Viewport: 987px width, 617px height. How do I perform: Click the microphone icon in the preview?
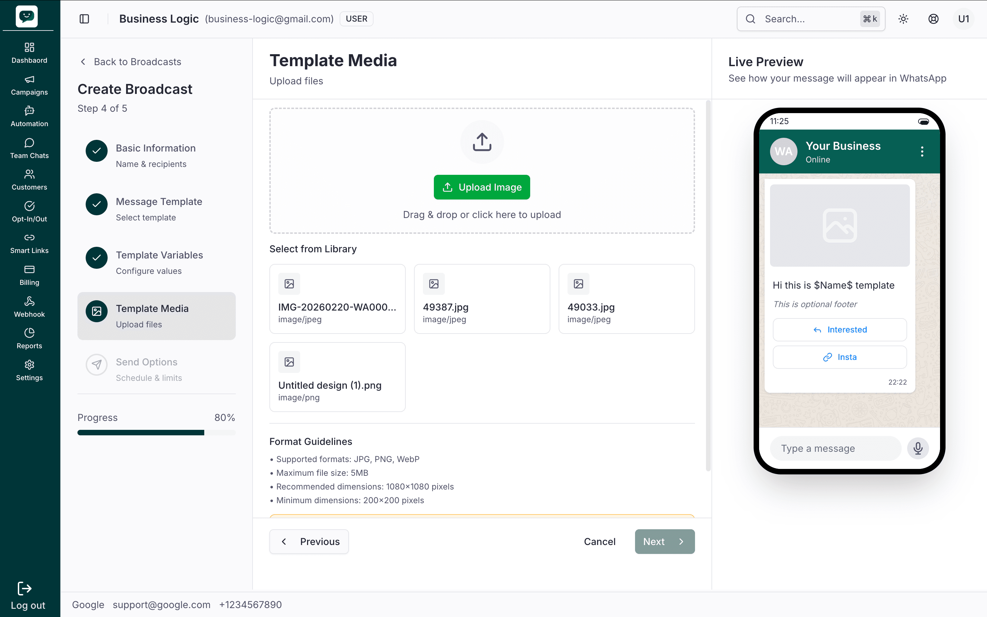918,448
